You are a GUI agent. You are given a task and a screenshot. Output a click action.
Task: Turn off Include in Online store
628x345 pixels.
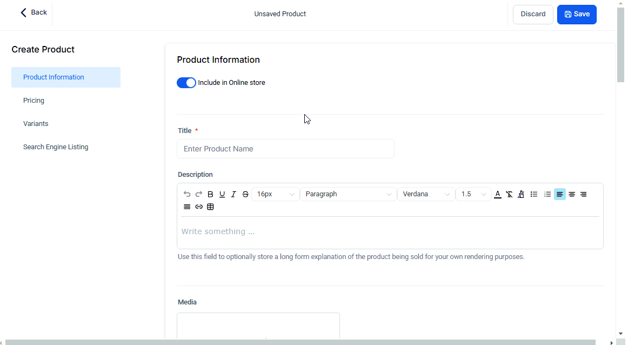pyautogui.click(x=186, y=83)
